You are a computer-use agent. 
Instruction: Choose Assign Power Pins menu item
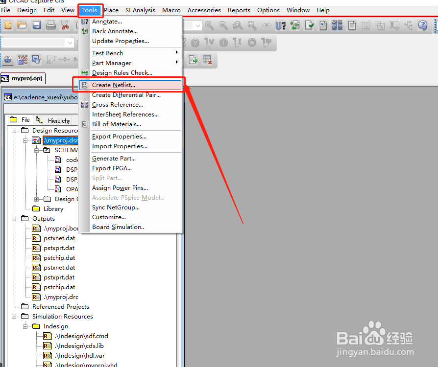tap(130, 187)
